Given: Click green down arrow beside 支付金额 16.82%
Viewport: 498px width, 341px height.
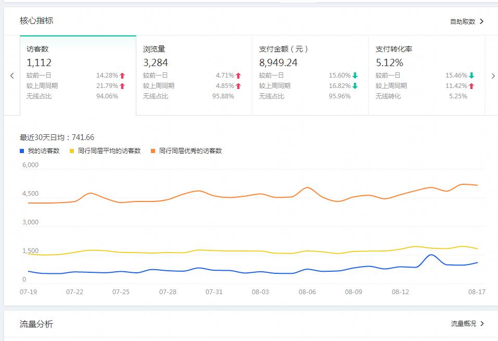Looking at the screenshot, I should [x=354, y=86].
